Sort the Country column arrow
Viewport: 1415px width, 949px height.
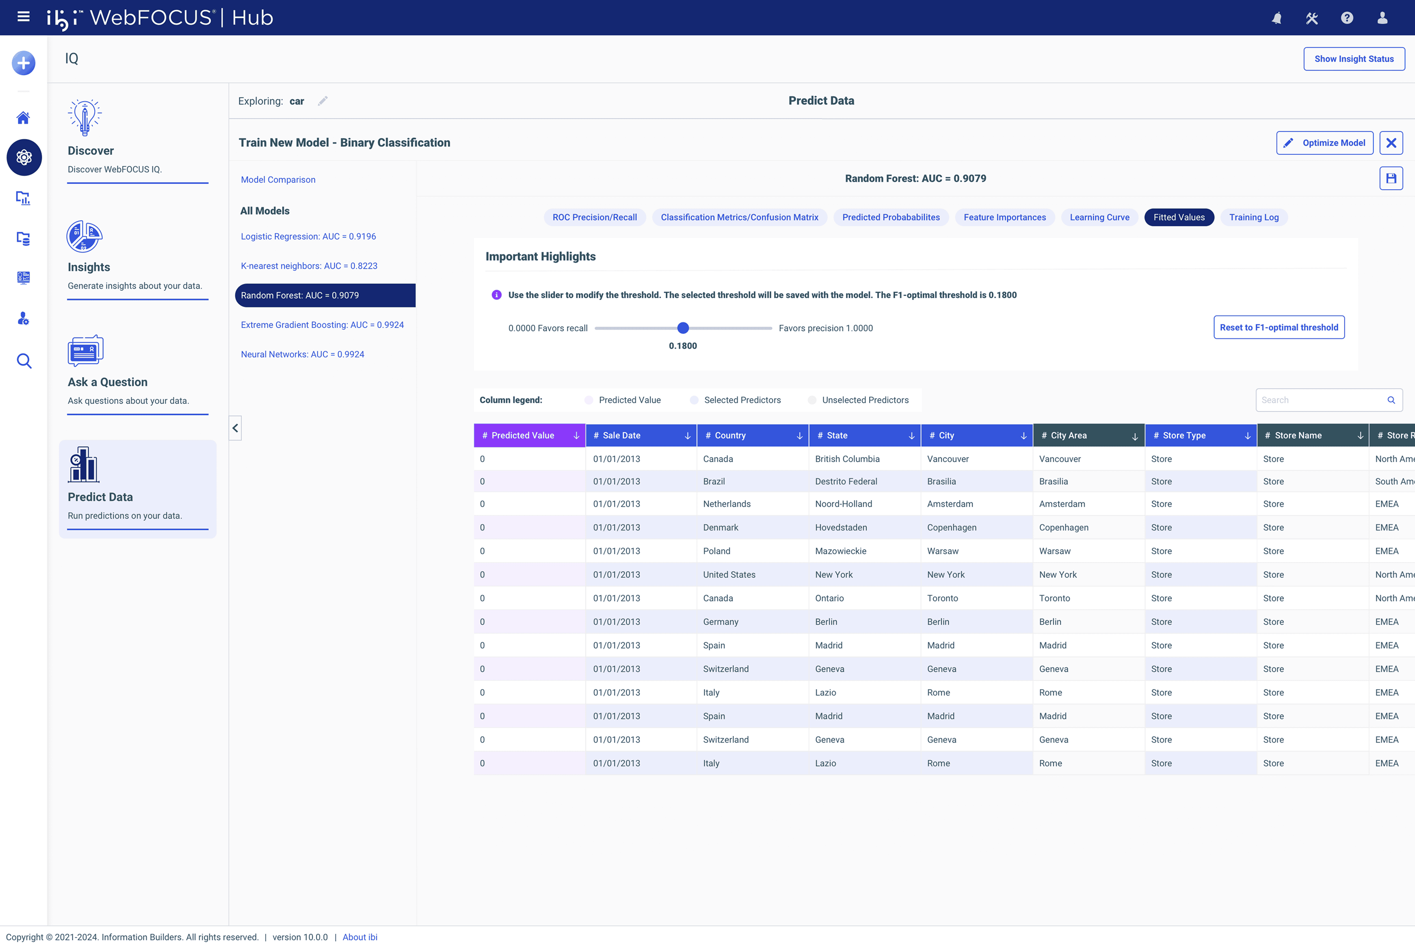pos(800,436)
